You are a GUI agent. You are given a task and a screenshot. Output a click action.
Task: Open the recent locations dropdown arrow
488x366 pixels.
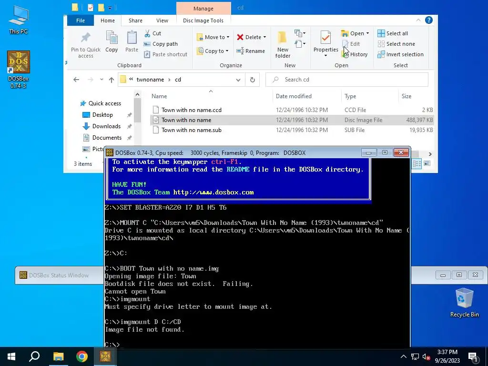pos(102,80)
